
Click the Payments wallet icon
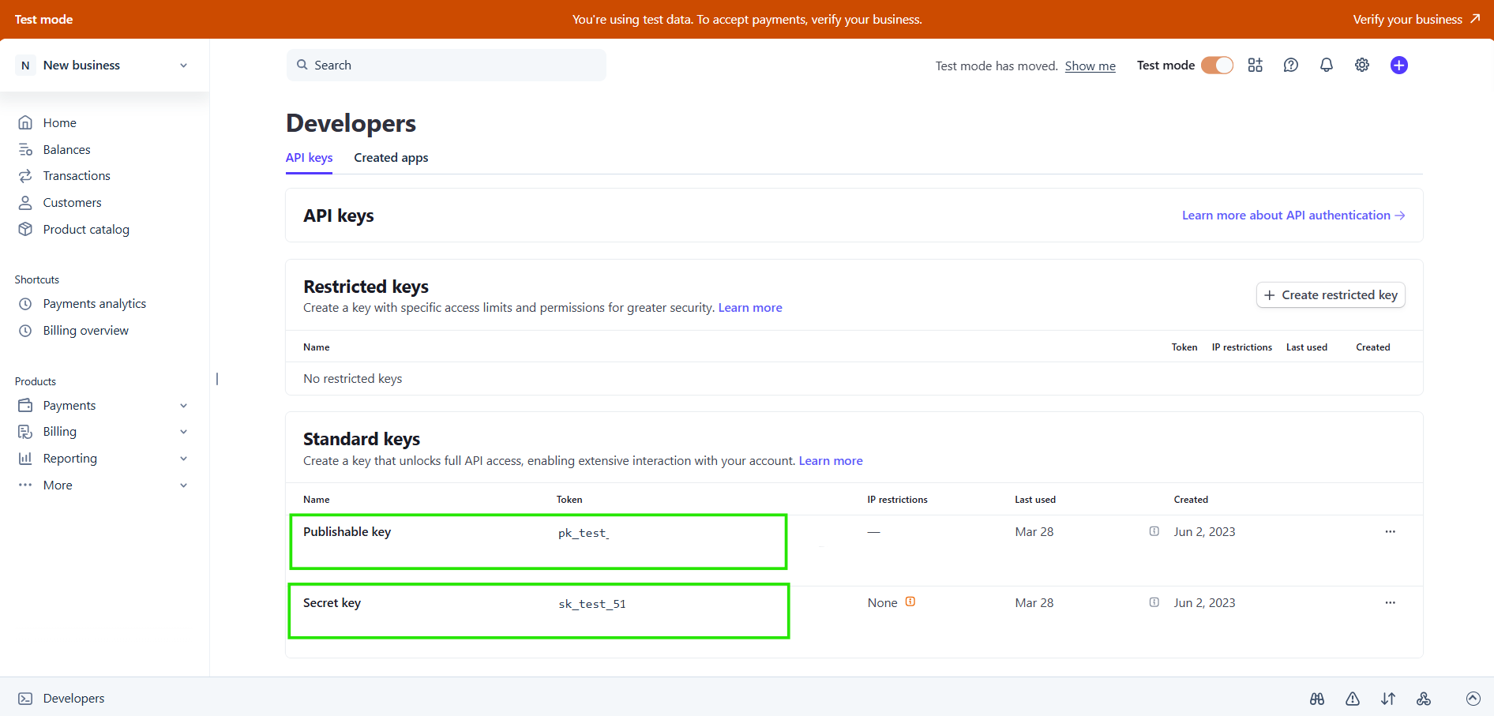pyautogui.click(x=25, y=405)
